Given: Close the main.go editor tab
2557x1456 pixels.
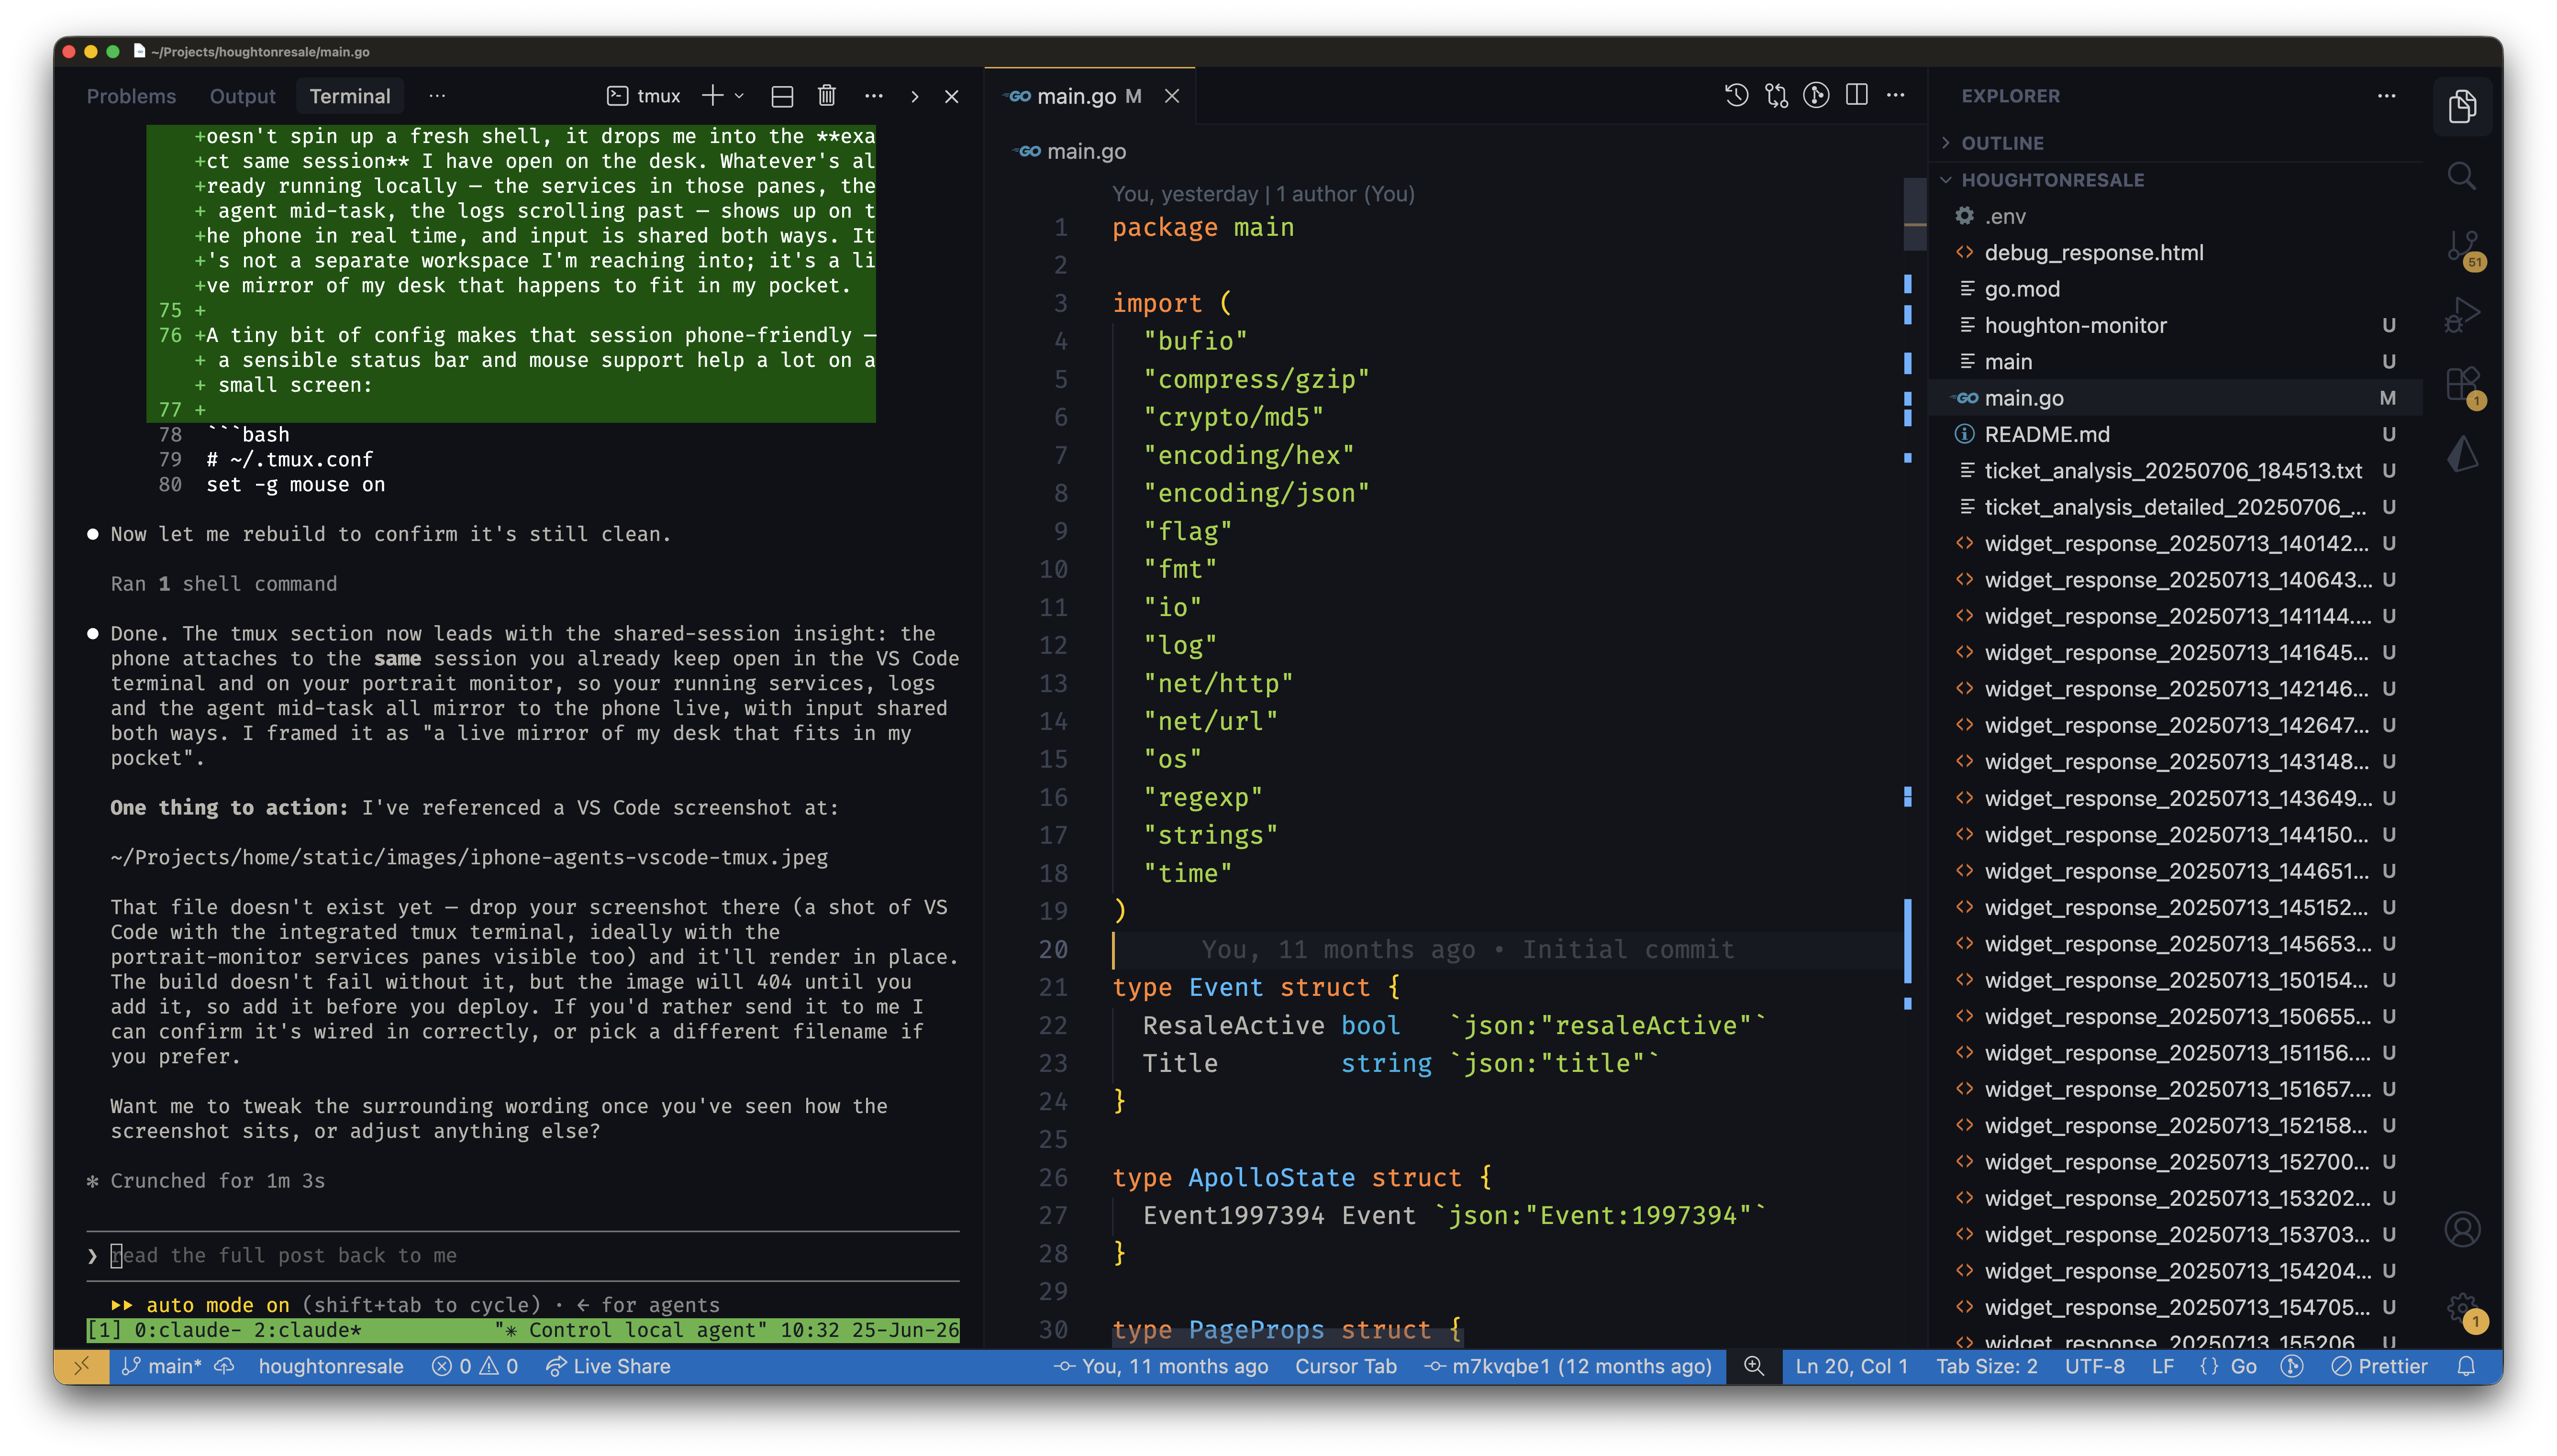Looking at the screenshot, I should point(1171,96).
